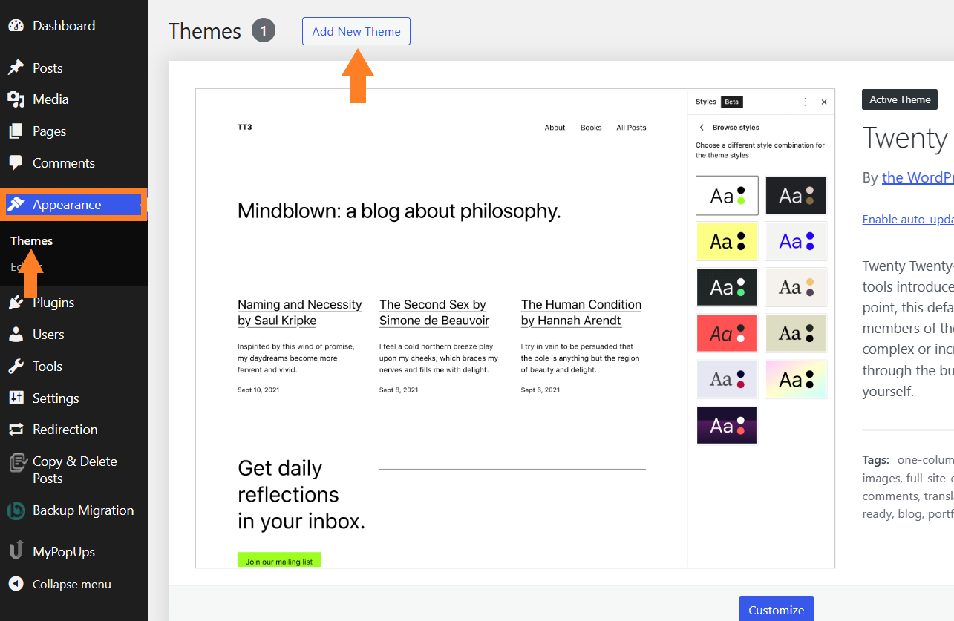
Task: Click the Tools wrench icon
Action: click(16, 367)
